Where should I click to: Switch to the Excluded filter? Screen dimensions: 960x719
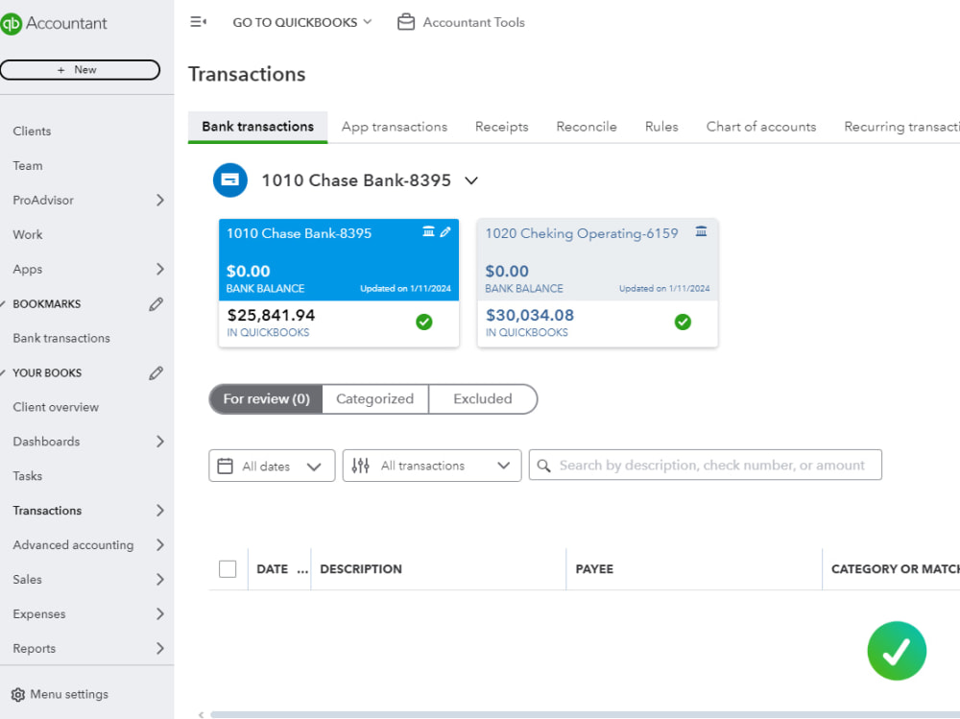[x=483, y=399]
